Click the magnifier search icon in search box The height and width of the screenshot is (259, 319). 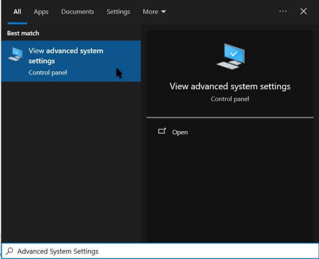point(9,251)
